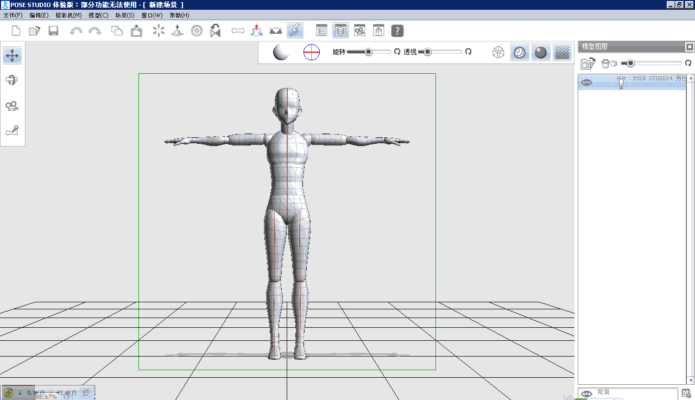Viewport: 695px width, 400px height.
Task: Undo the last action
Action: [x=76, y=31]
